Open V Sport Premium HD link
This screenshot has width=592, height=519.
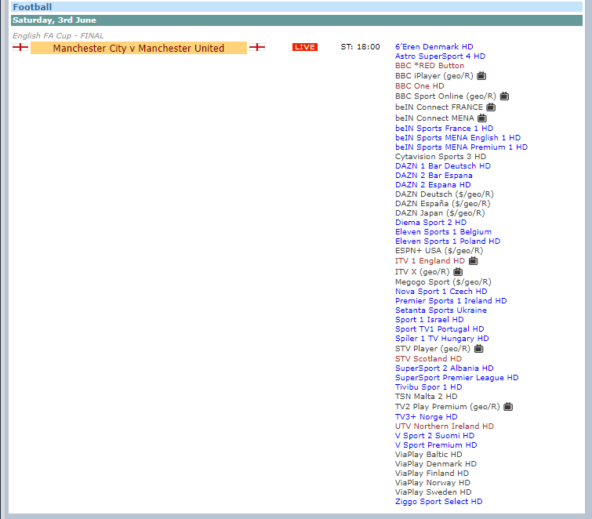pos(436,445)
